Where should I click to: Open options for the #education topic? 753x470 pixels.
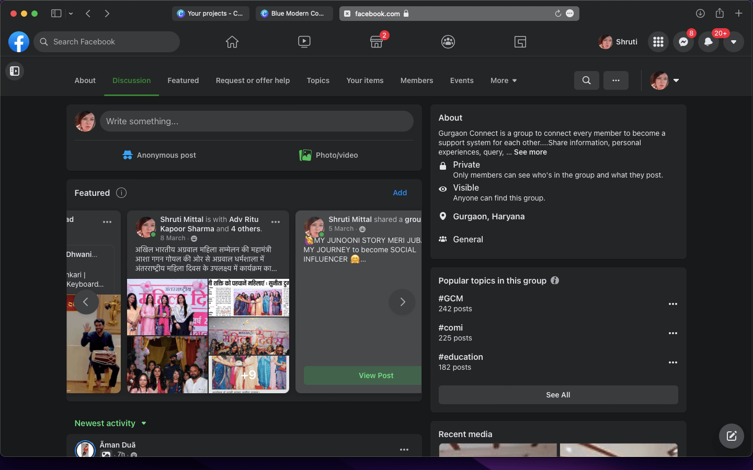click(x=673, y=362)
